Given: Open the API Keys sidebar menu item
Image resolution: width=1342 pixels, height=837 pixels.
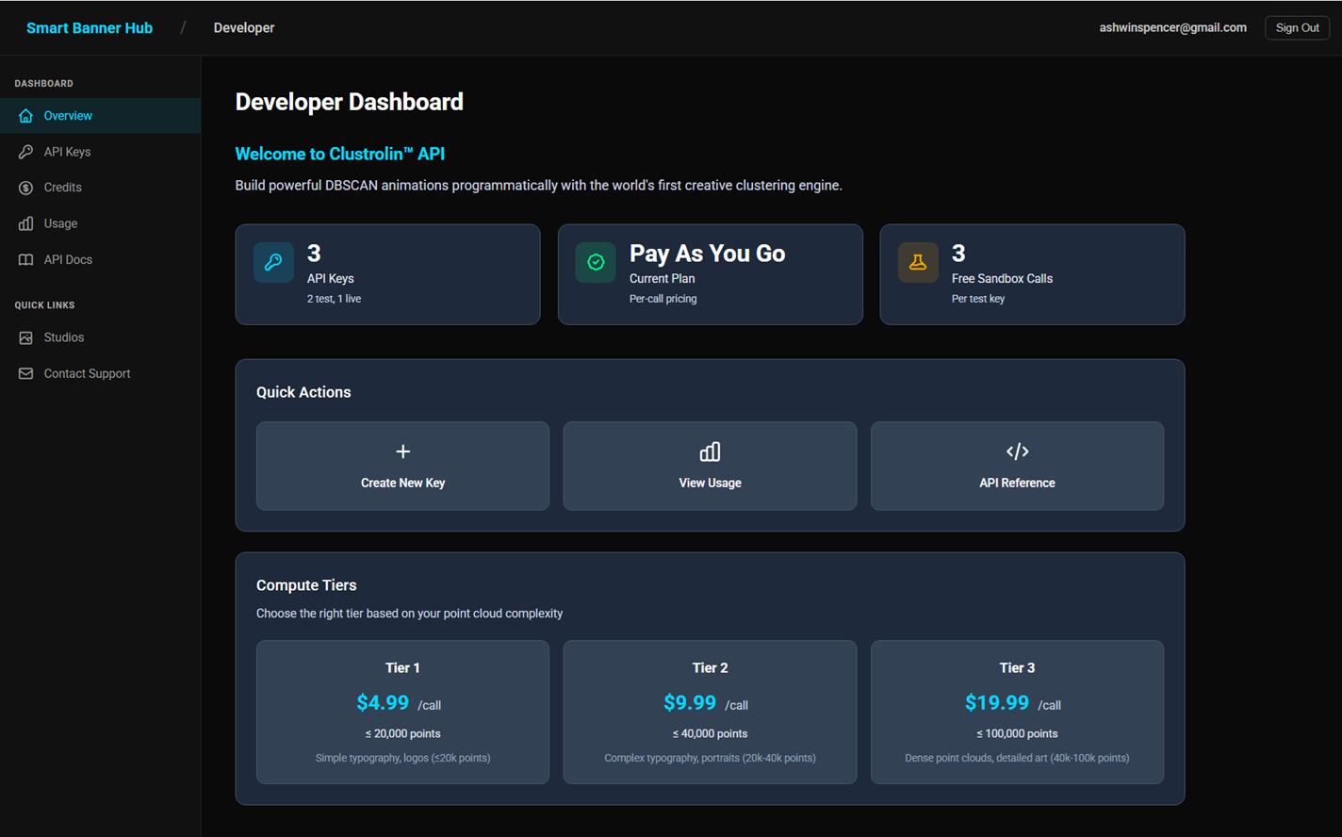Looking at the screenshot, I should click(67, 152).
